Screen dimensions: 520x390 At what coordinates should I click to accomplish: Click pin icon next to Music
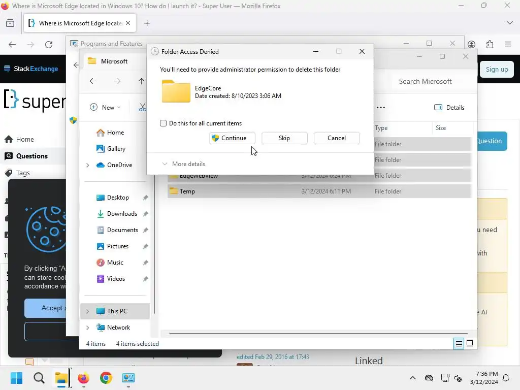[x=145, y=263]
